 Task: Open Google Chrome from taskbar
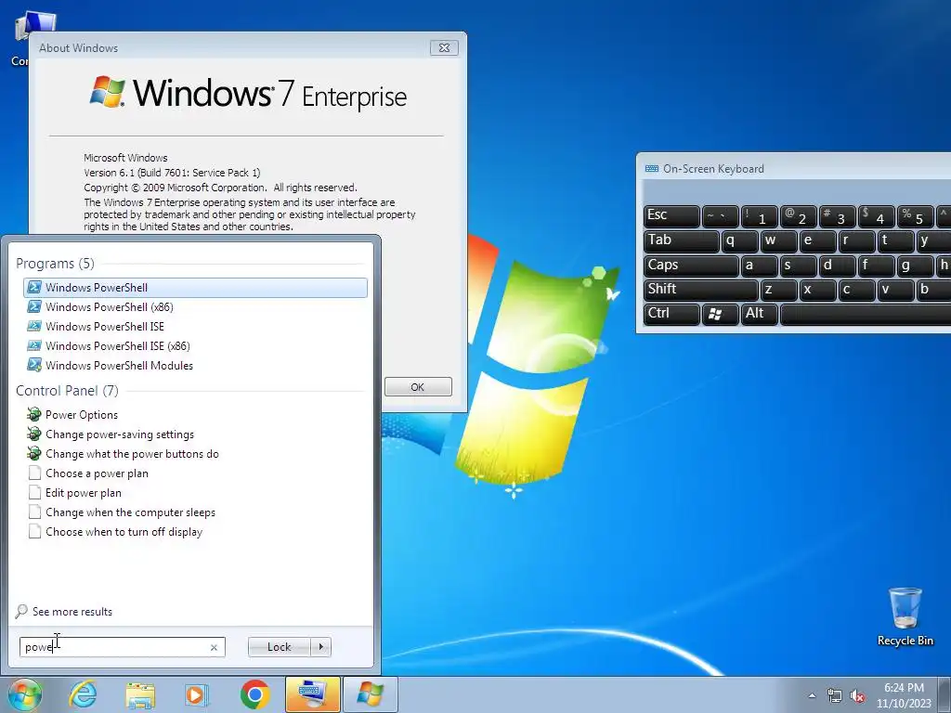pos(254,694)
